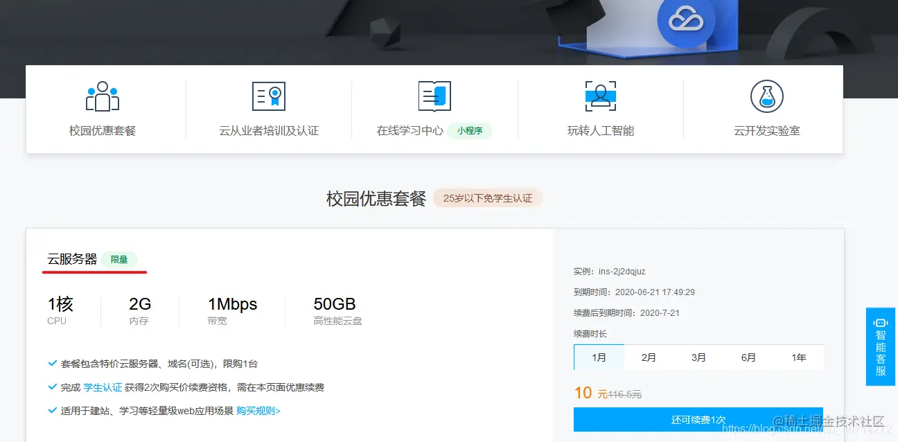
Task: Pick the 6月 renewal length
Action: pos(749,357)
